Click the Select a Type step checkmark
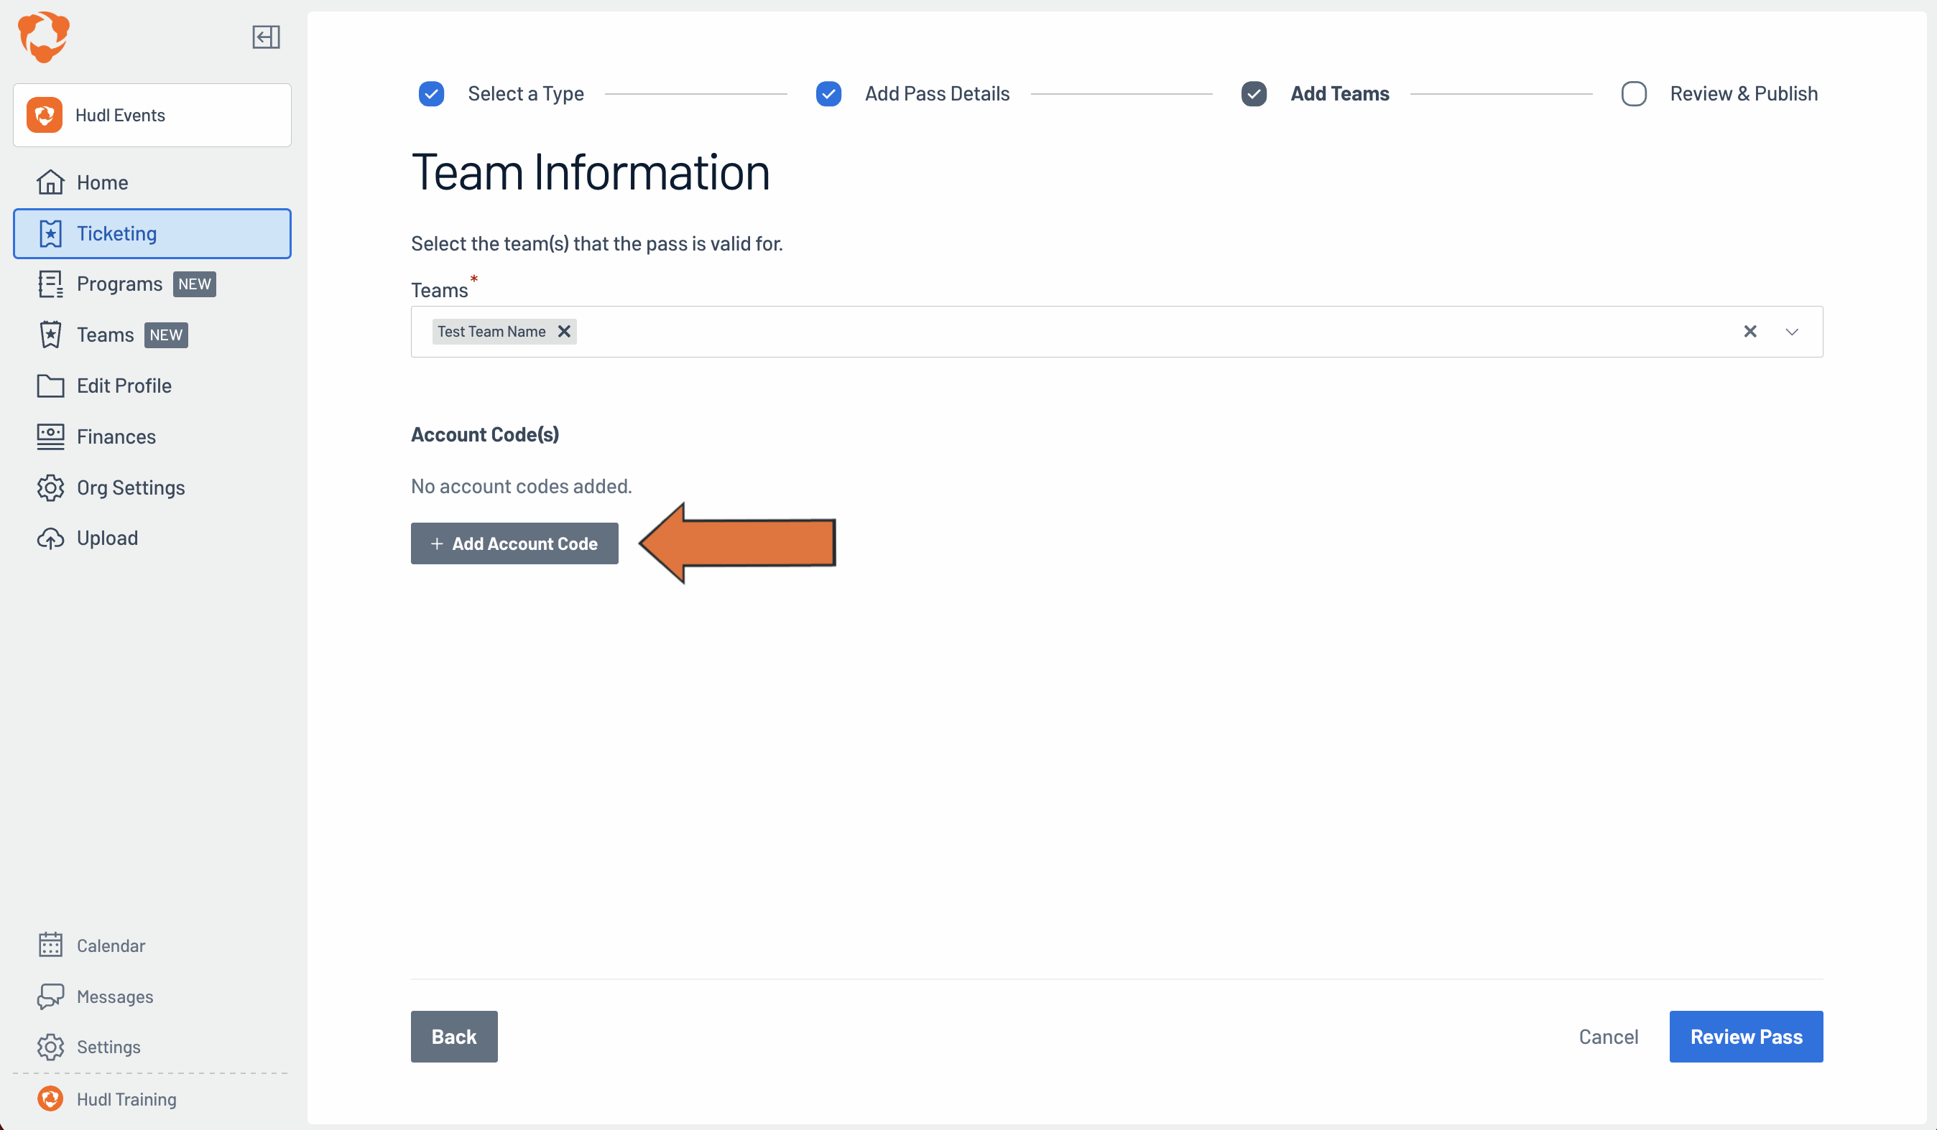The height and width of the screenshot is (1130, 1937). (x=431, y=94)
